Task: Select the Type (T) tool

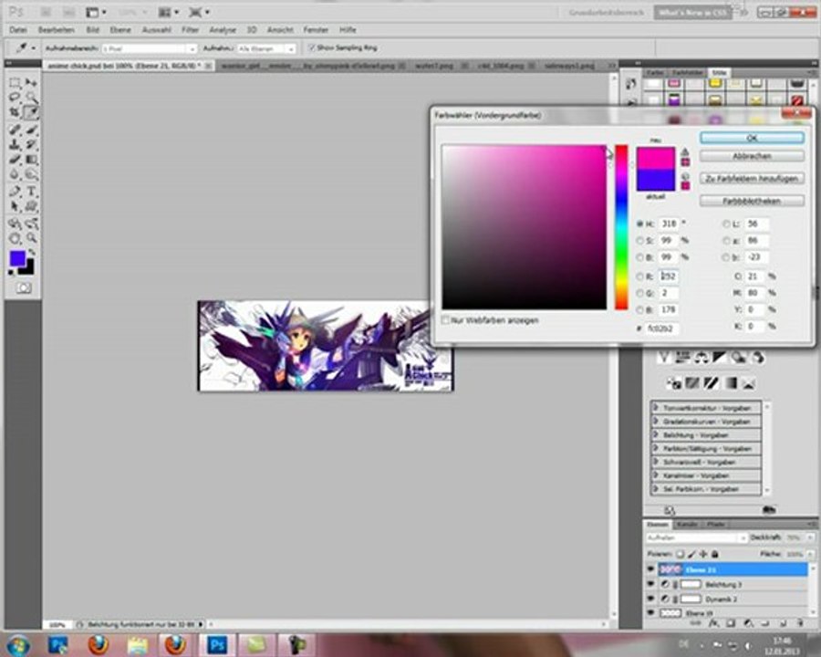Action: [x=32, y=191]
